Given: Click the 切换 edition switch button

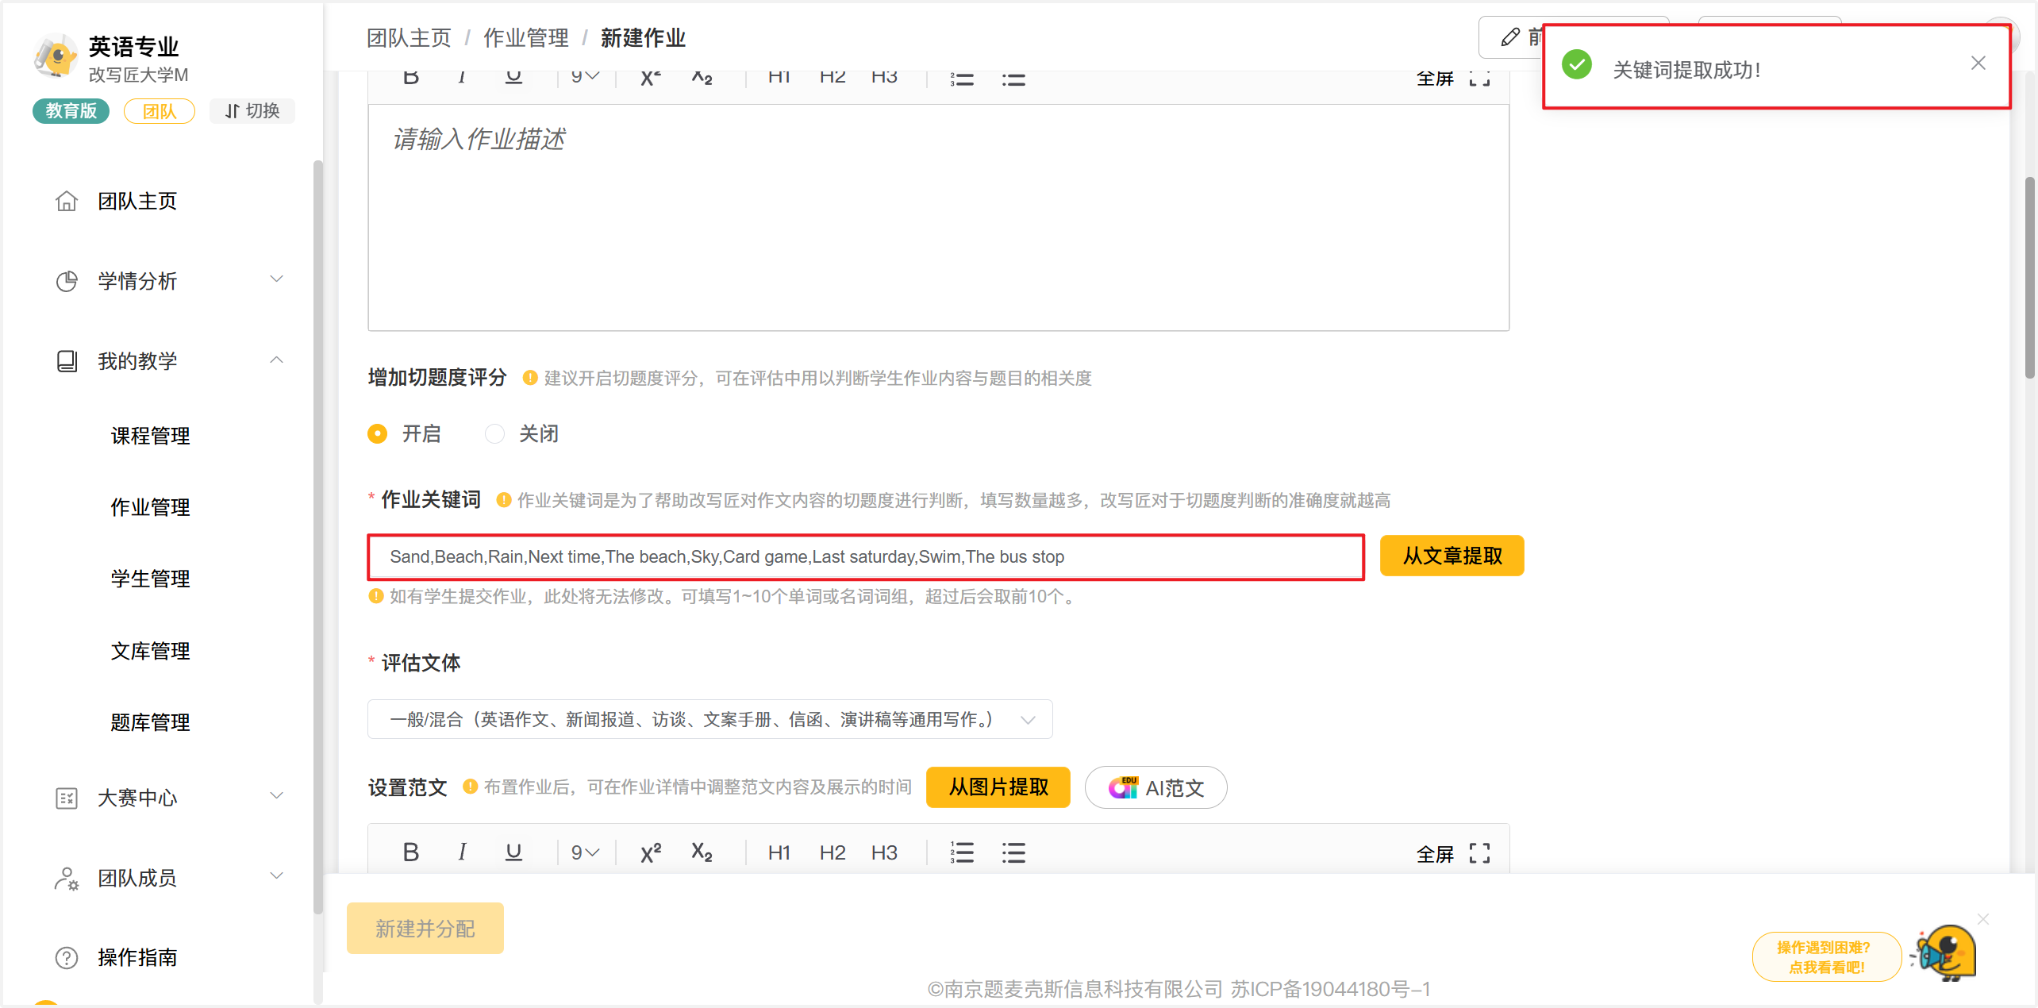Looking at the screenshot, I should click(252, 111).
